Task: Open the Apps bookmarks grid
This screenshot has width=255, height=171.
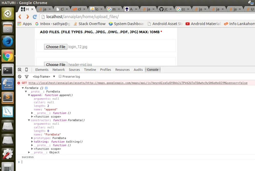Action: pos(25,24)
